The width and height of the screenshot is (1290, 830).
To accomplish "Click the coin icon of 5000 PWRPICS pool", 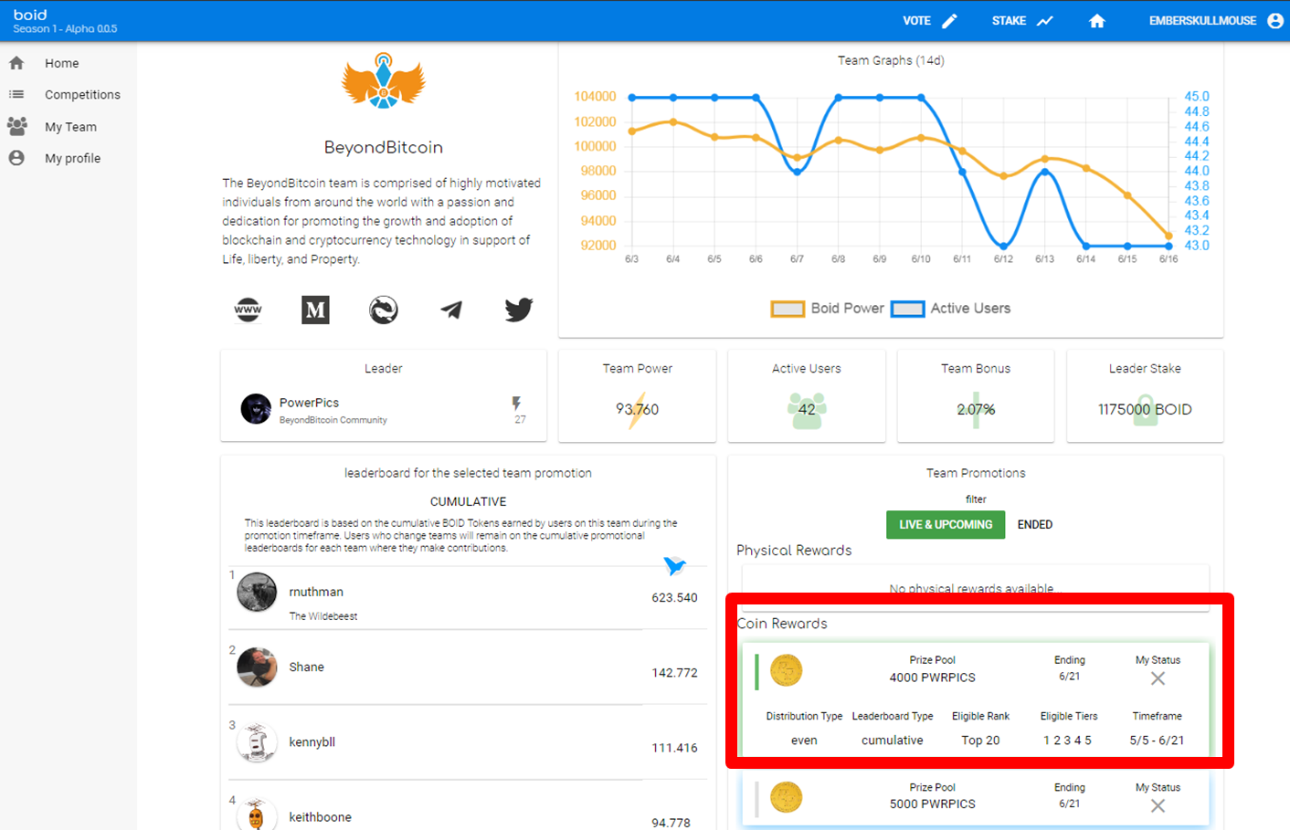I will click(x=786, y=797).
